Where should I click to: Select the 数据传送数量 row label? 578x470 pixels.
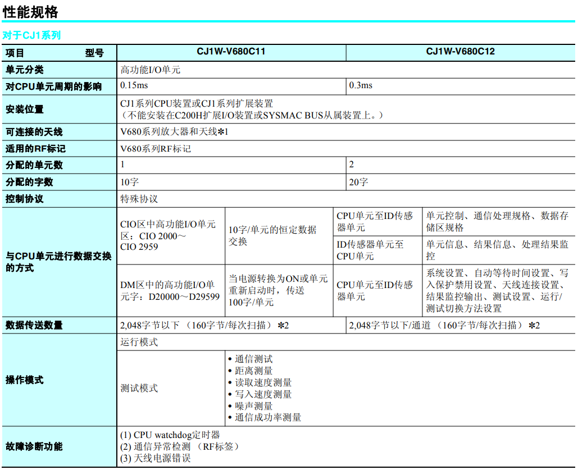pos(34,325)
